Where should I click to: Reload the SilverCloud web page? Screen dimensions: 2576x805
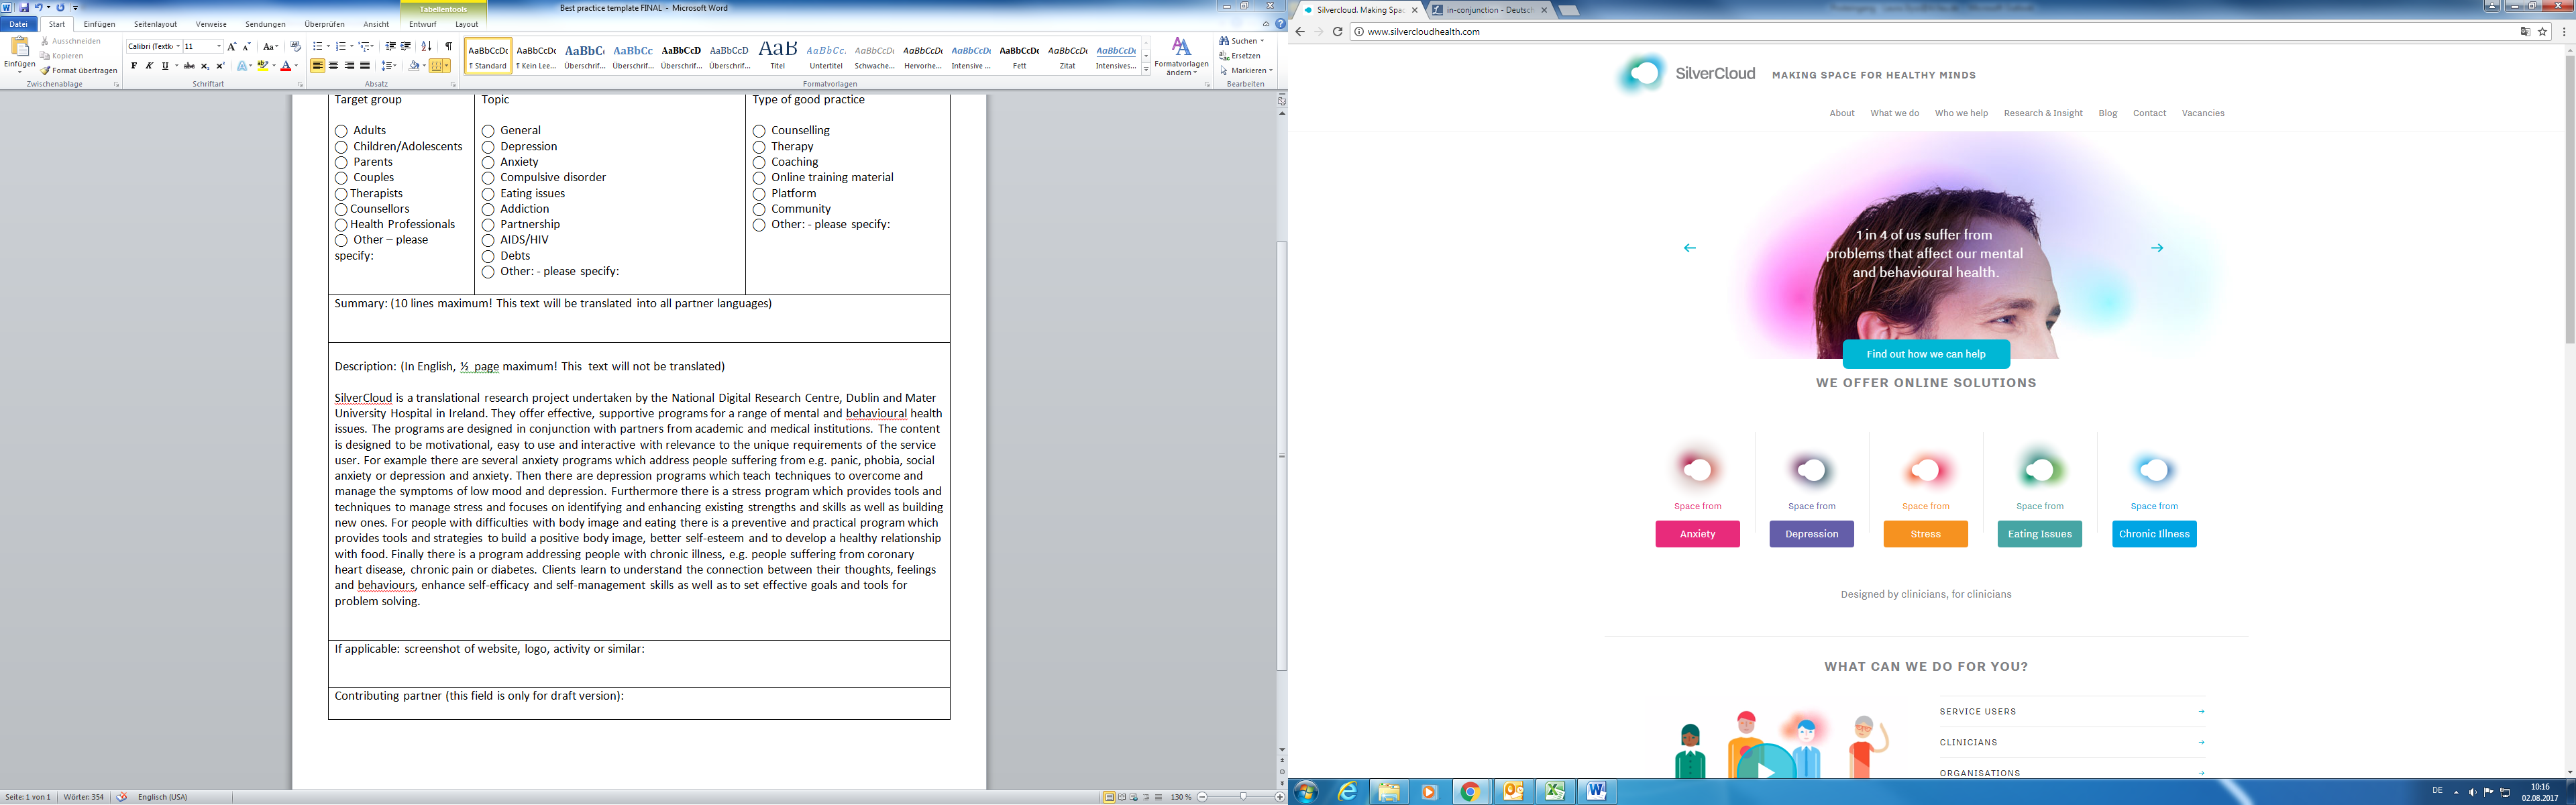pos(1337,32)
